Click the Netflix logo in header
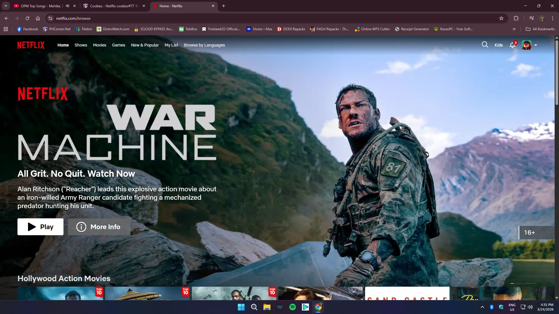The image size is (559, 314). (31, 45)
